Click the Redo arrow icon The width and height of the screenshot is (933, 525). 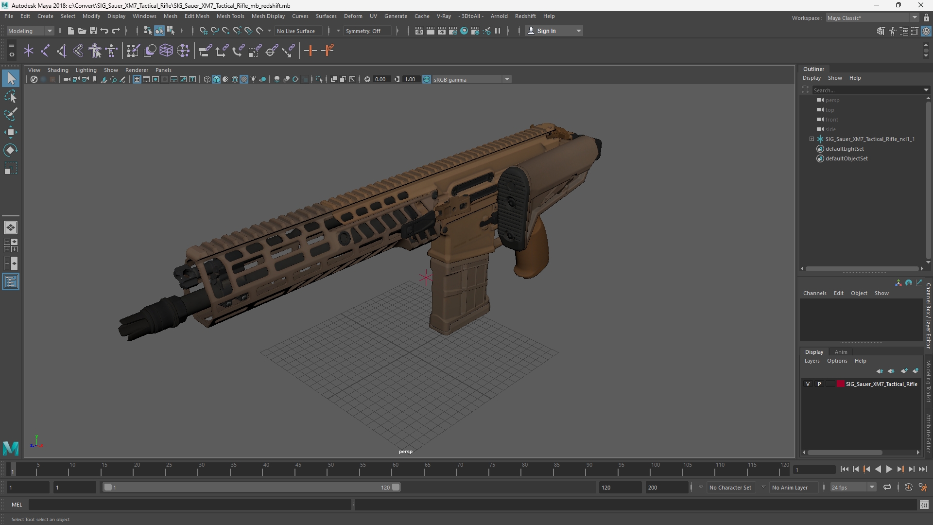(x=116, y=31)
